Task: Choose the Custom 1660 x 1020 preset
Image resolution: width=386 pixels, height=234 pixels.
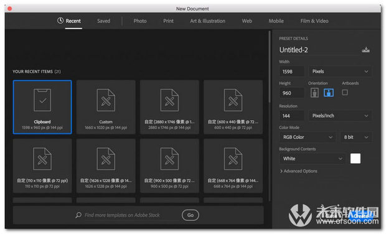Action: [106, 107]
